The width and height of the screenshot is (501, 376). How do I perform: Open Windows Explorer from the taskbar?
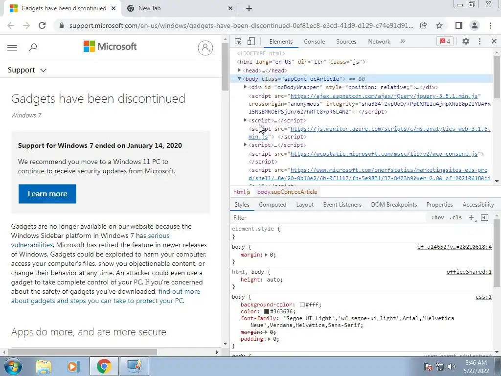[x=44, y=366]
